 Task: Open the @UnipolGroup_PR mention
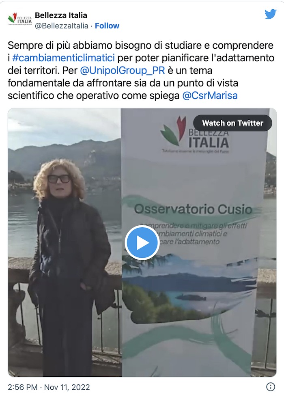coord(122,70)
